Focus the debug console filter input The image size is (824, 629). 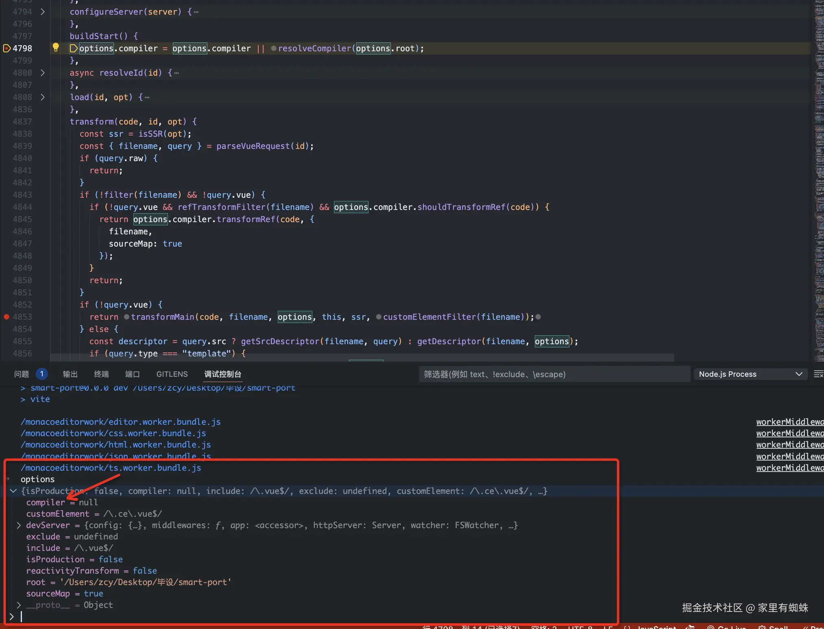[554, 374]
